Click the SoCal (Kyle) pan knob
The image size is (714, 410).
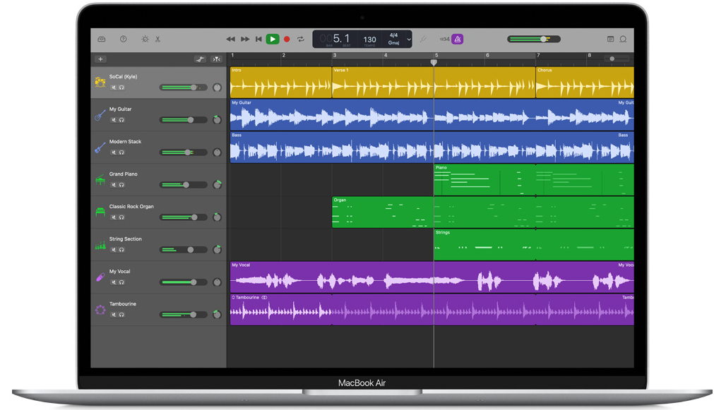[218, 88]
